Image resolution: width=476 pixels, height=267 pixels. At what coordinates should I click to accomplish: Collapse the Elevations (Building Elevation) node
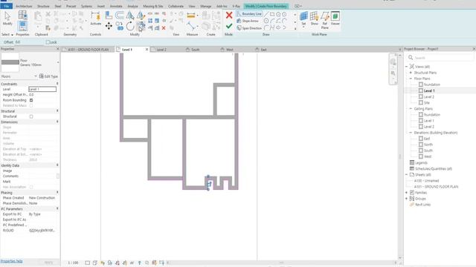tap(411, 133)
